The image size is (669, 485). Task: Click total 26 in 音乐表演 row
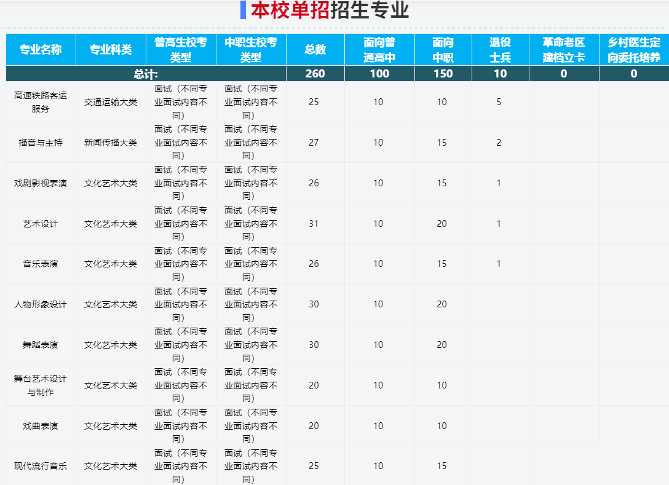314,264
